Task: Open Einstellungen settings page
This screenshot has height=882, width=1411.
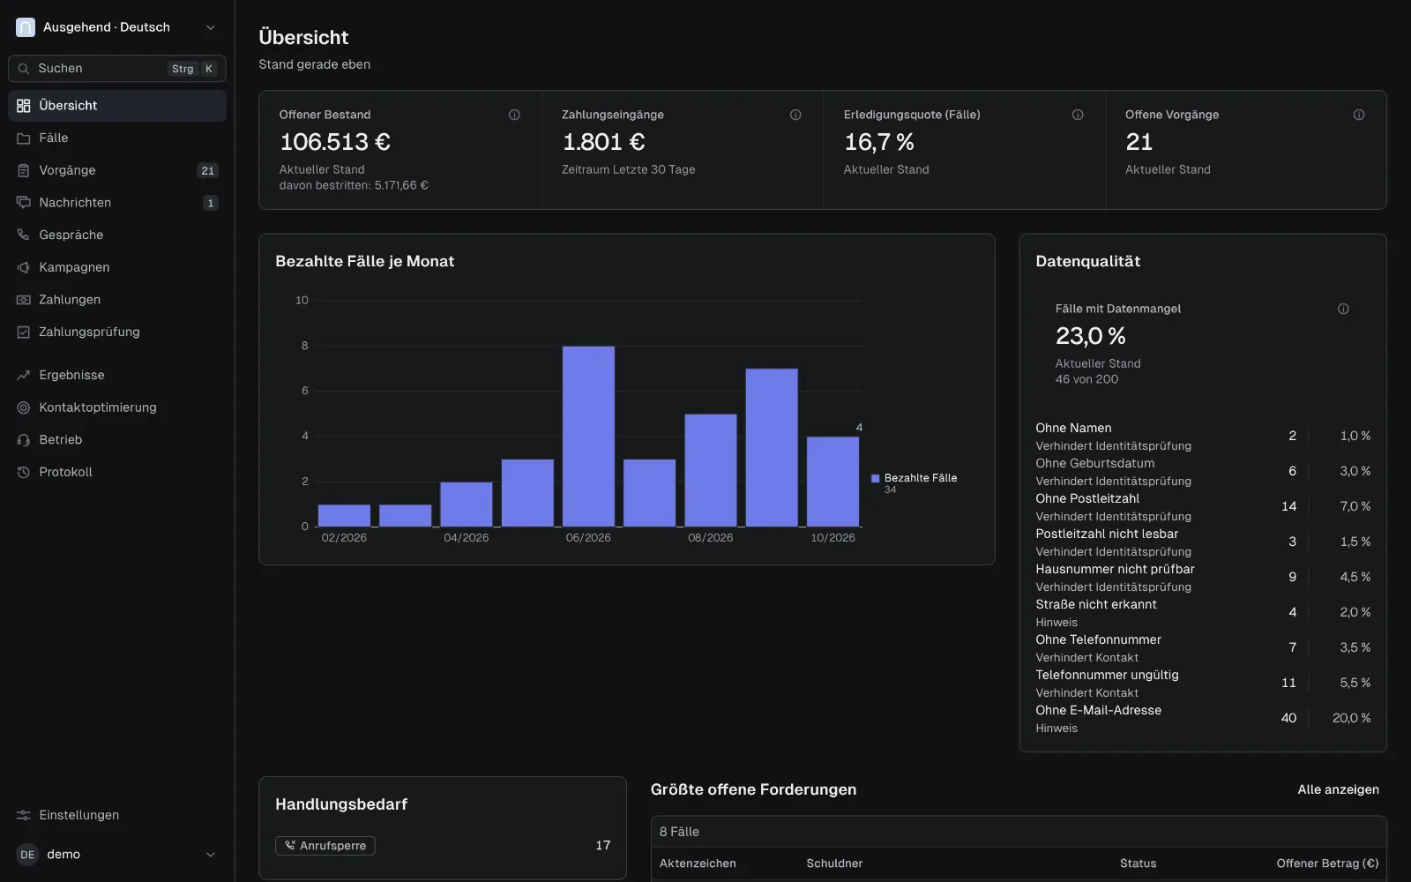Action: 117,816
